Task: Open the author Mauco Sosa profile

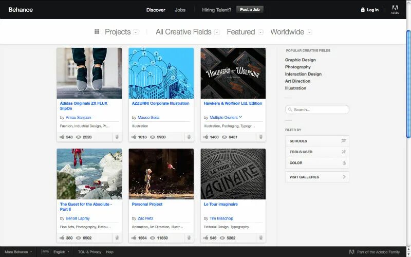Action: [x=148, y=118]
